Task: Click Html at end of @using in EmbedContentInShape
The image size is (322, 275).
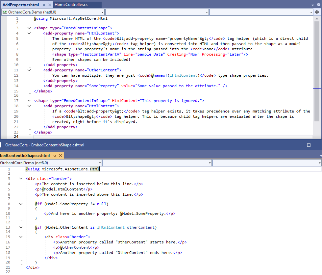Action: click(x=95, y=169)
